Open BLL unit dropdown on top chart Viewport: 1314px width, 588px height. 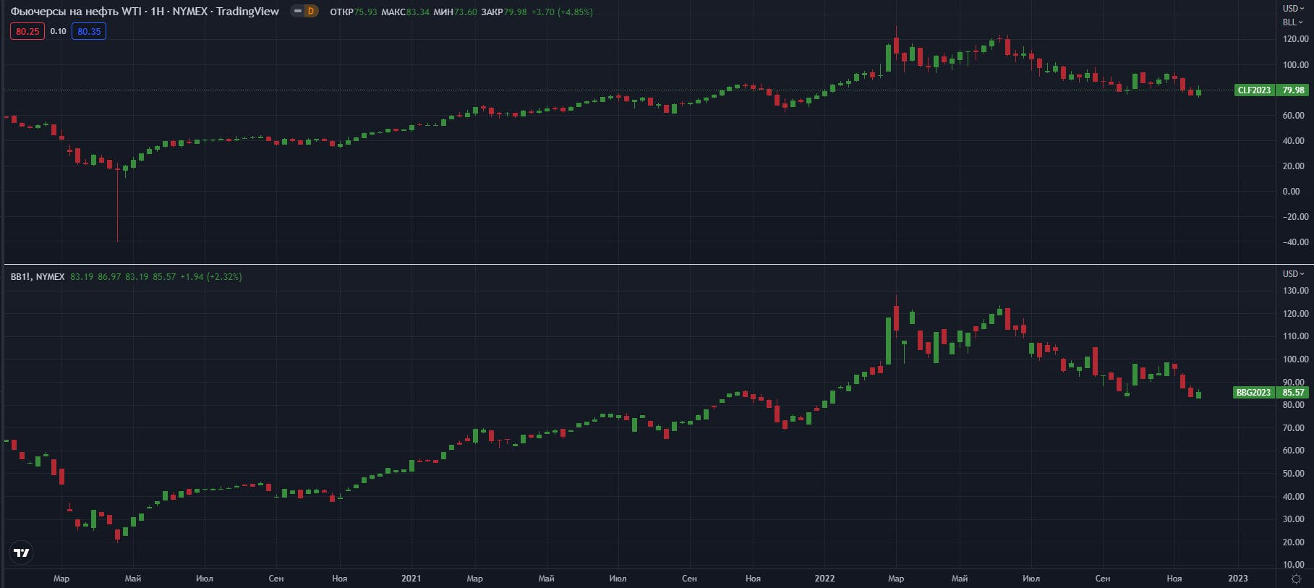coord(1293,22)
